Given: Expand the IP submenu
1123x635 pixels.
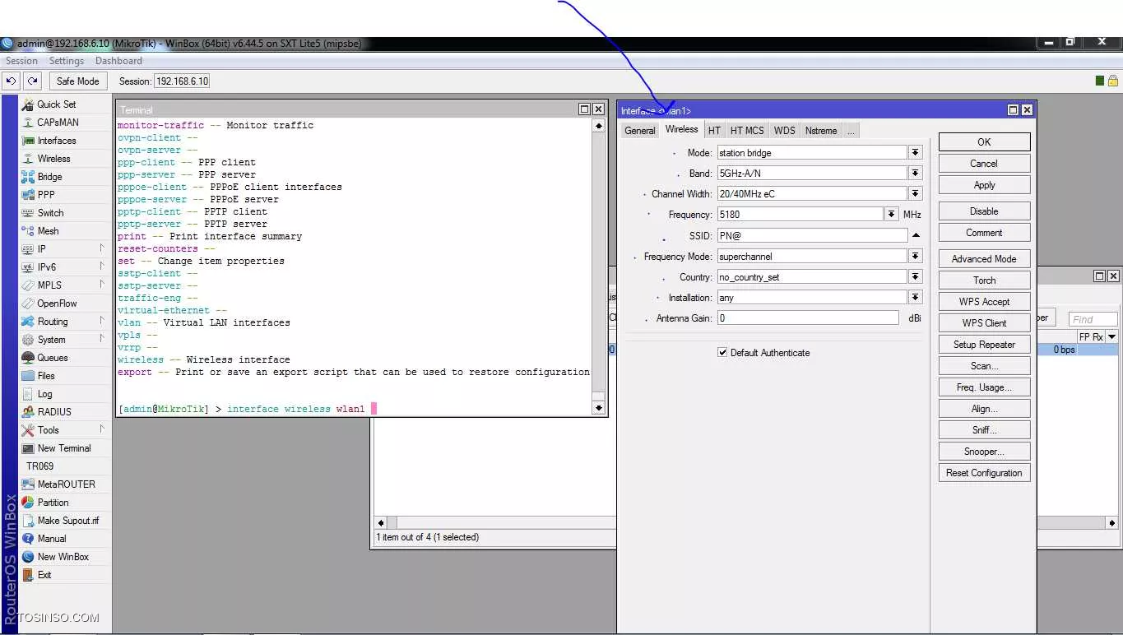Looking at the screenshot, I should click(x=102, y=248).
